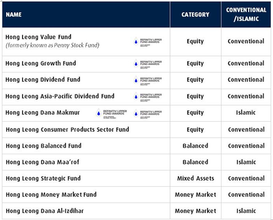273x220 pixels.
Task: Open the Hong Leong Dividend Fund entry
Action: (43, 80)
